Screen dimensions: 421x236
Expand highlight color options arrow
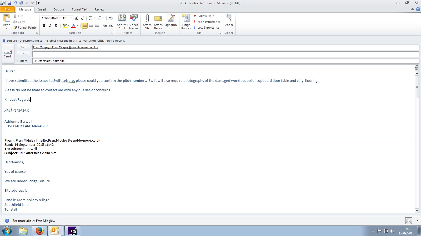pyautogui.click(x=69, y=26)
